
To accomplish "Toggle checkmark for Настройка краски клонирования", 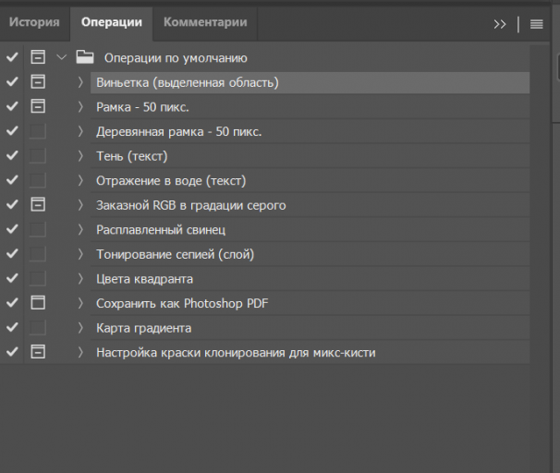I will [12, 352].
